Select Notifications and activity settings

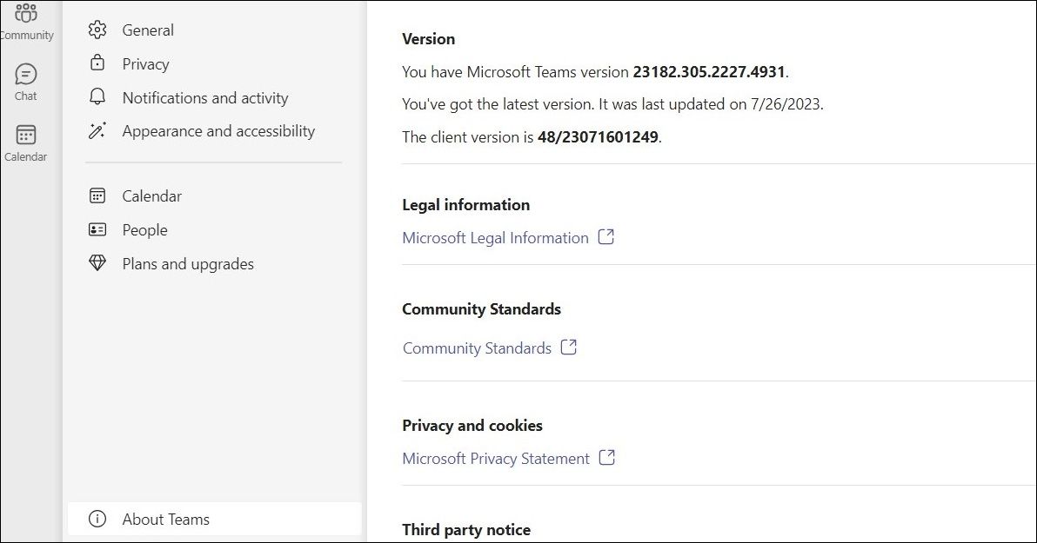click(204, 98)
